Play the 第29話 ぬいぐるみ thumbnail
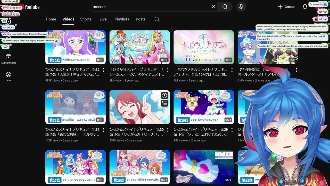Image resolution: width=330 pixels, height=186 pixels. 204,107
